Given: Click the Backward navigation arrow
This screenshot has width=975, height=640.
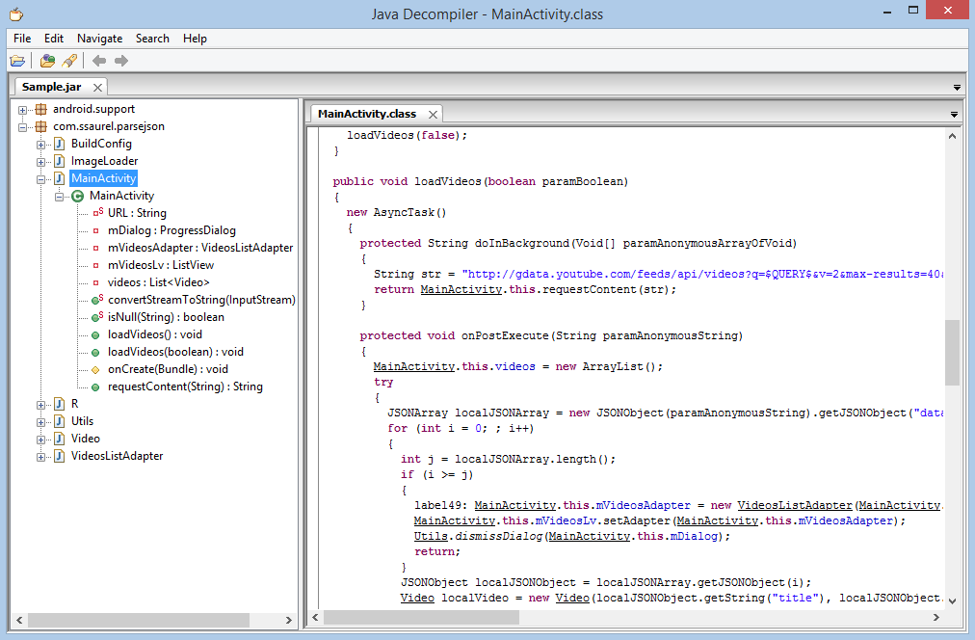Looking at the screenshot, I should click(x=99, y=61).
